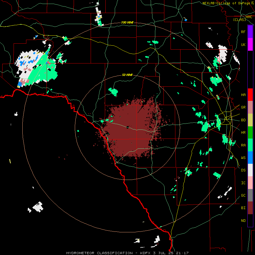Select the GR graupel legend swatch
The height and width of the screenshot is (255, 255).
(x=250, y=107)
